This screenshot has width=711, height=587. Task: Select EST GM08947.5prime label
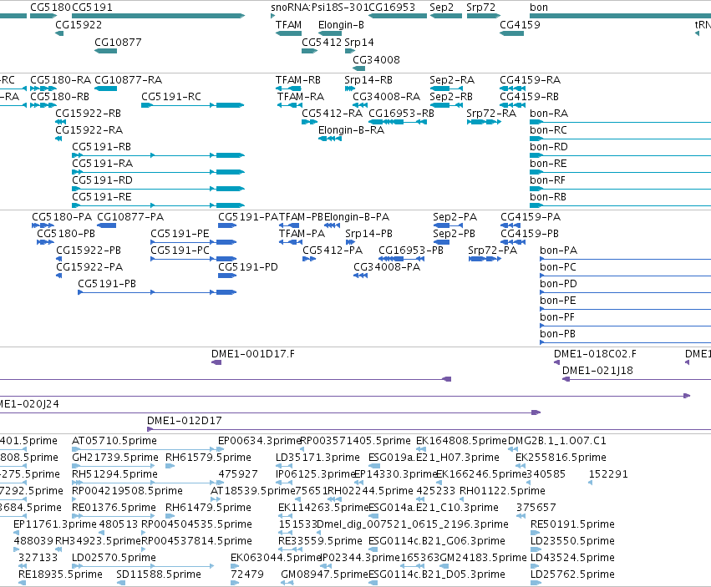tap(324, 574)
